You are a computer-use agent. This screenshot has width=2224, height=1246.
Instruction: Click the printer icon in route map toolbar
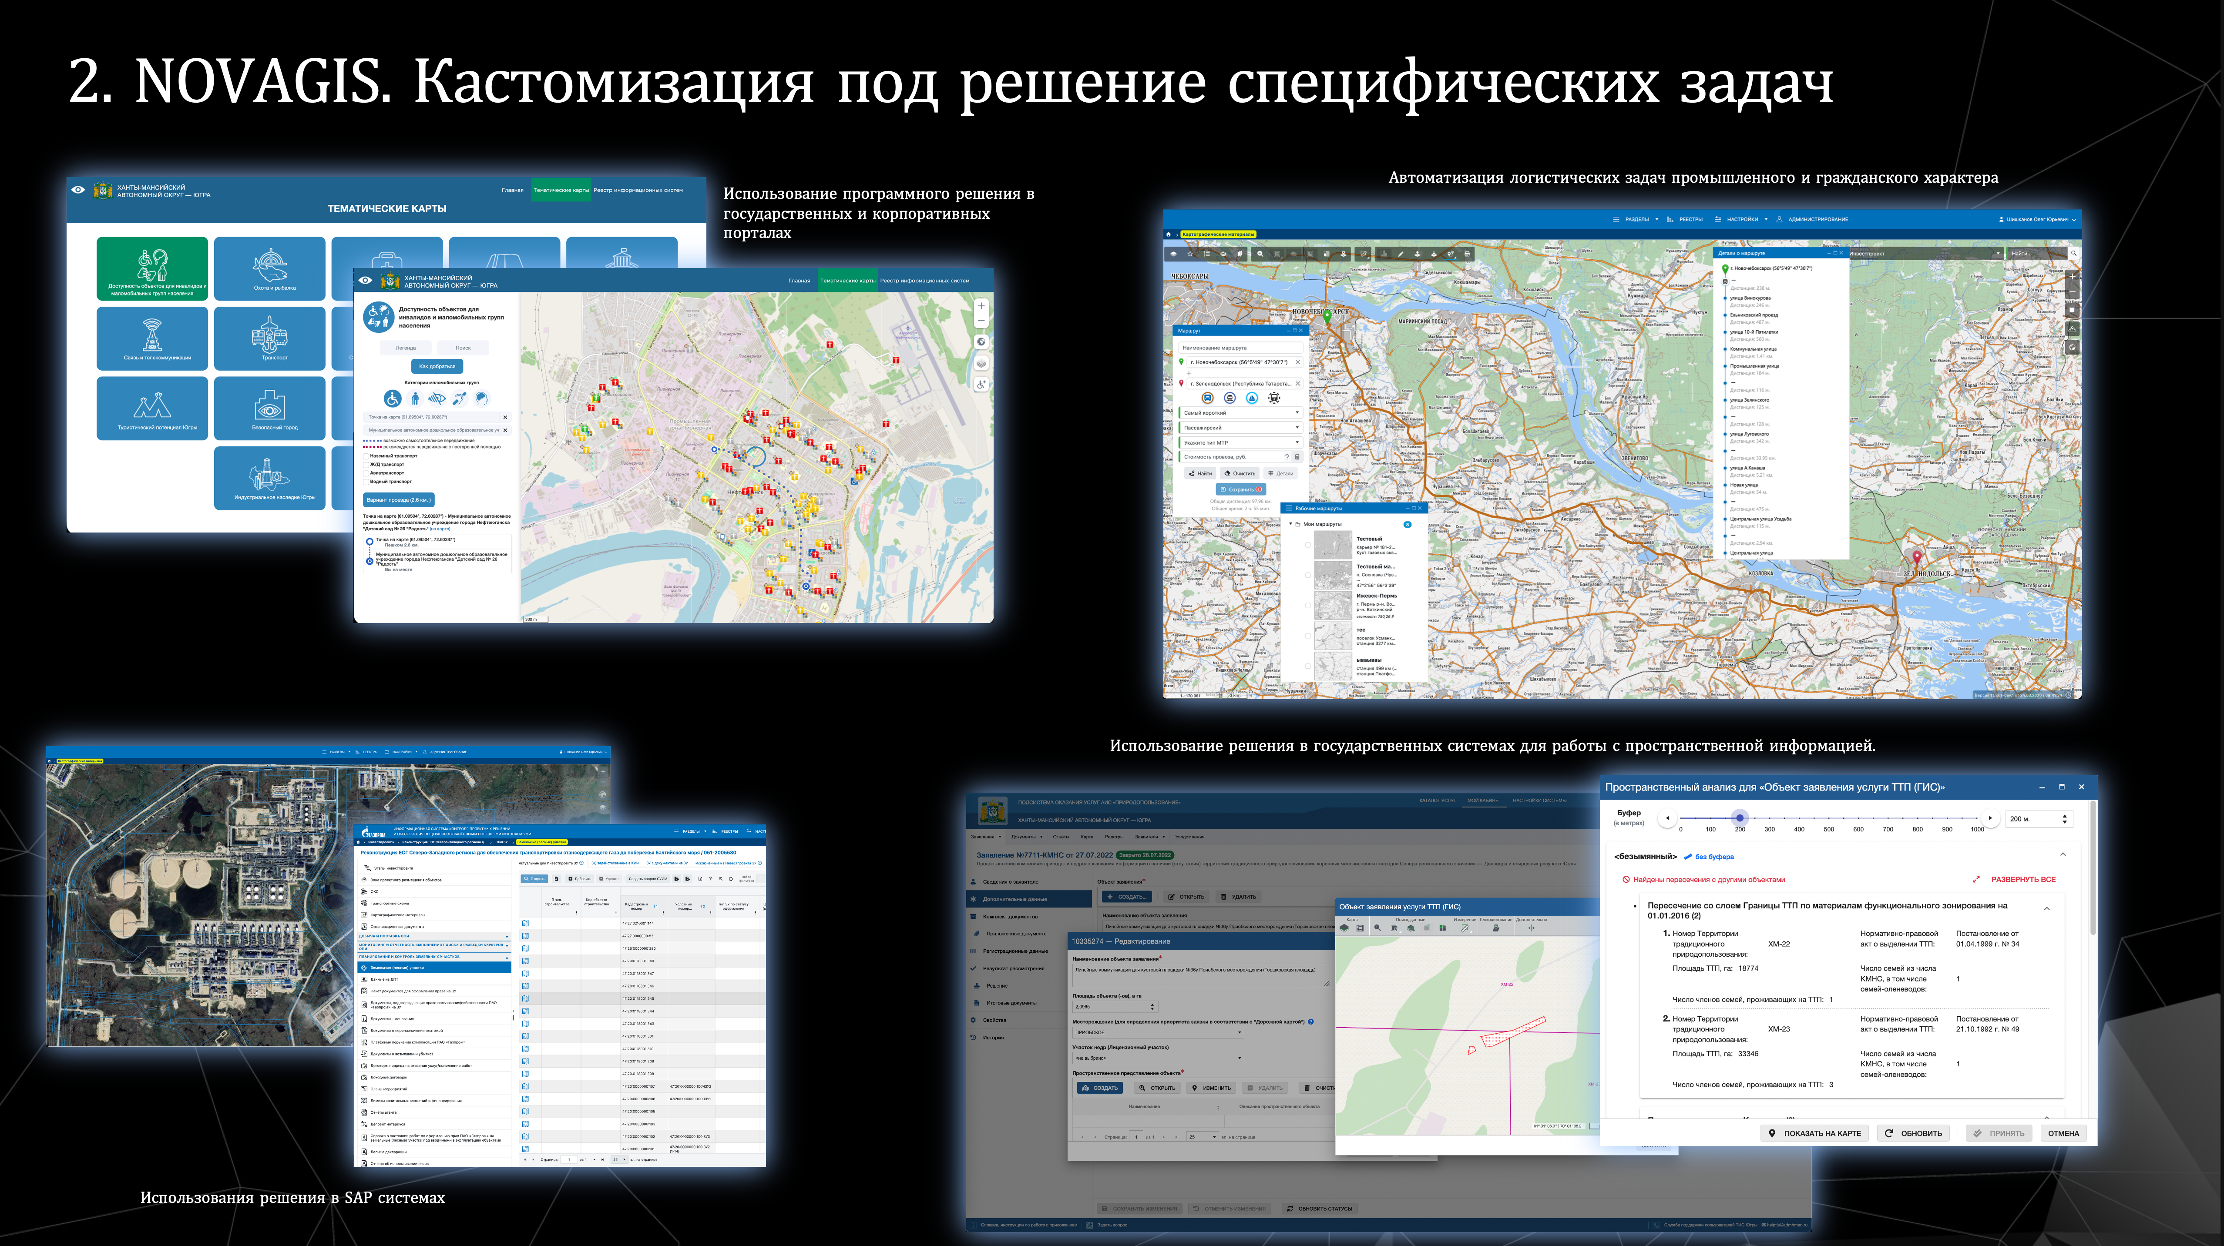click(1467, 254)
